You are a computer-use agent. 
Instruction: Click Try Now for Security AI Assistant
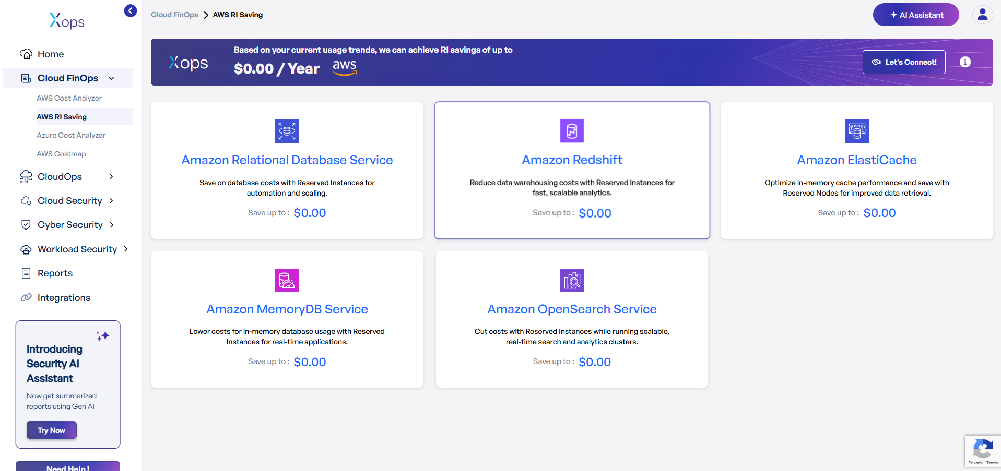pyautogui.click(x=52, y=430)
